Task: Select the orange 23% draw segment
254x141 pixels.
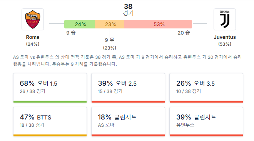Action: click(110, 24)
